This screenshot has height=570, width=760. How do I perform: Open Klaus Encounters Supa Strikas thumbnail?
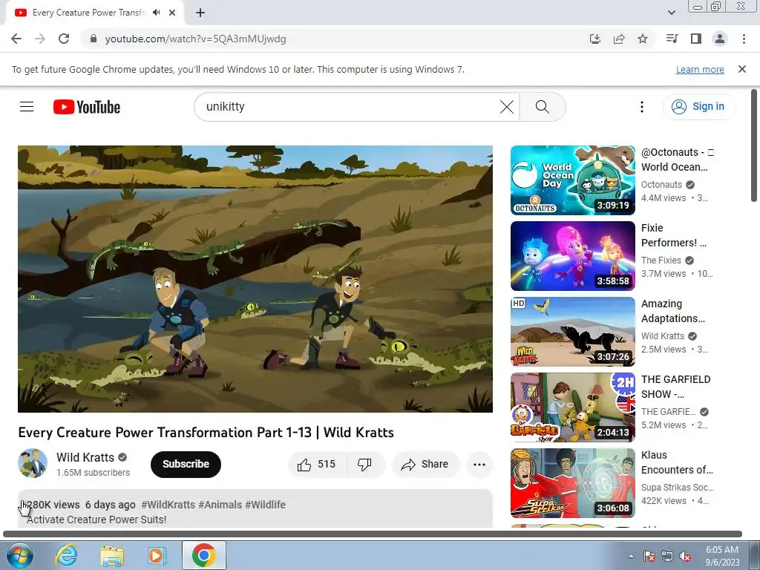pos(572,482)
